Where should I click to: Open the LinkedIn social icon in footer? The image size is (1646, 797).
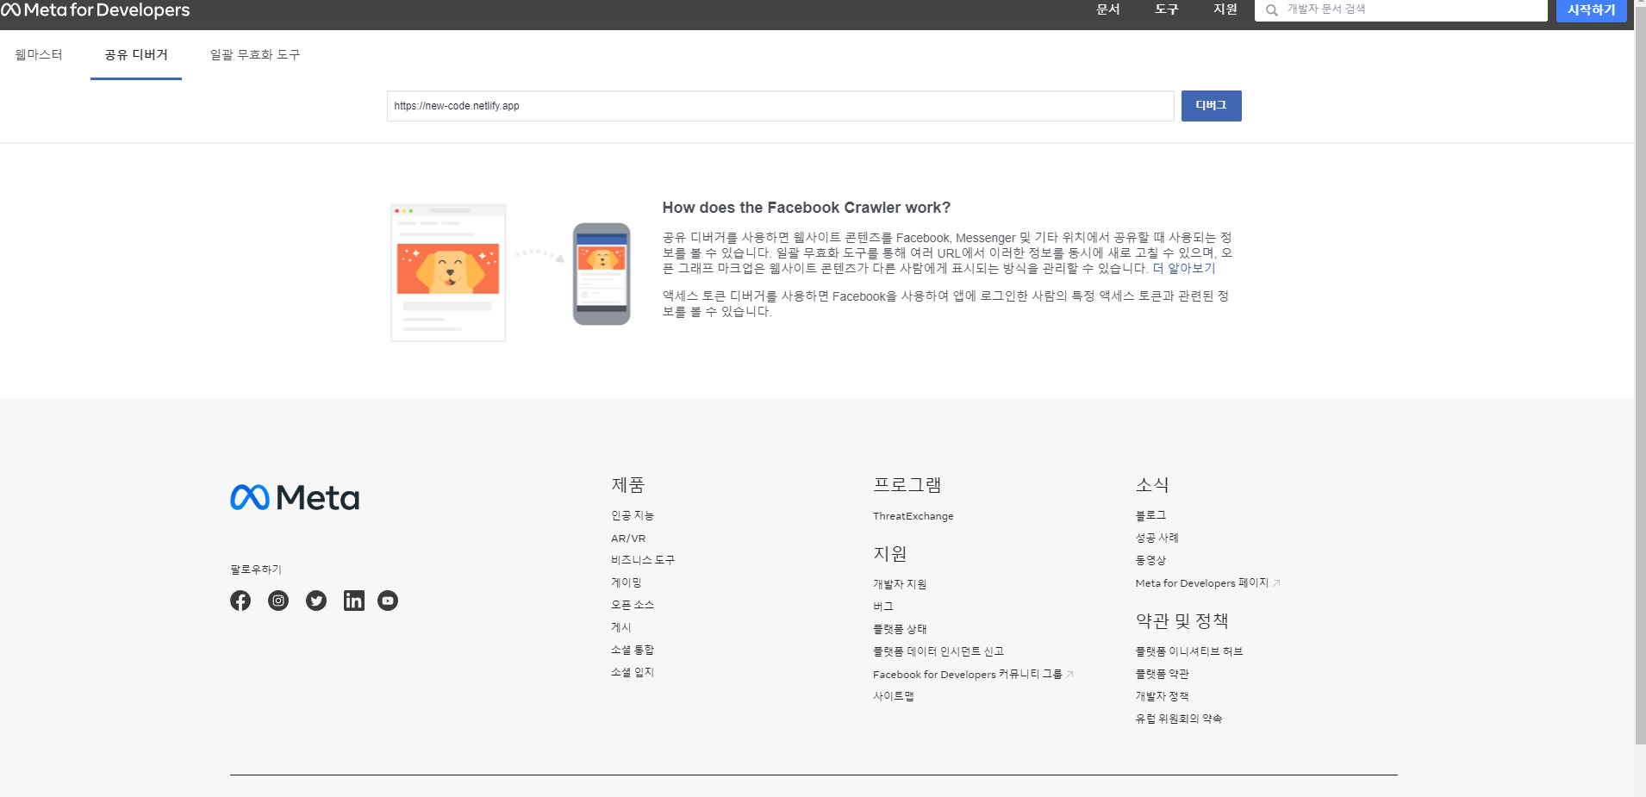(354, 601)
